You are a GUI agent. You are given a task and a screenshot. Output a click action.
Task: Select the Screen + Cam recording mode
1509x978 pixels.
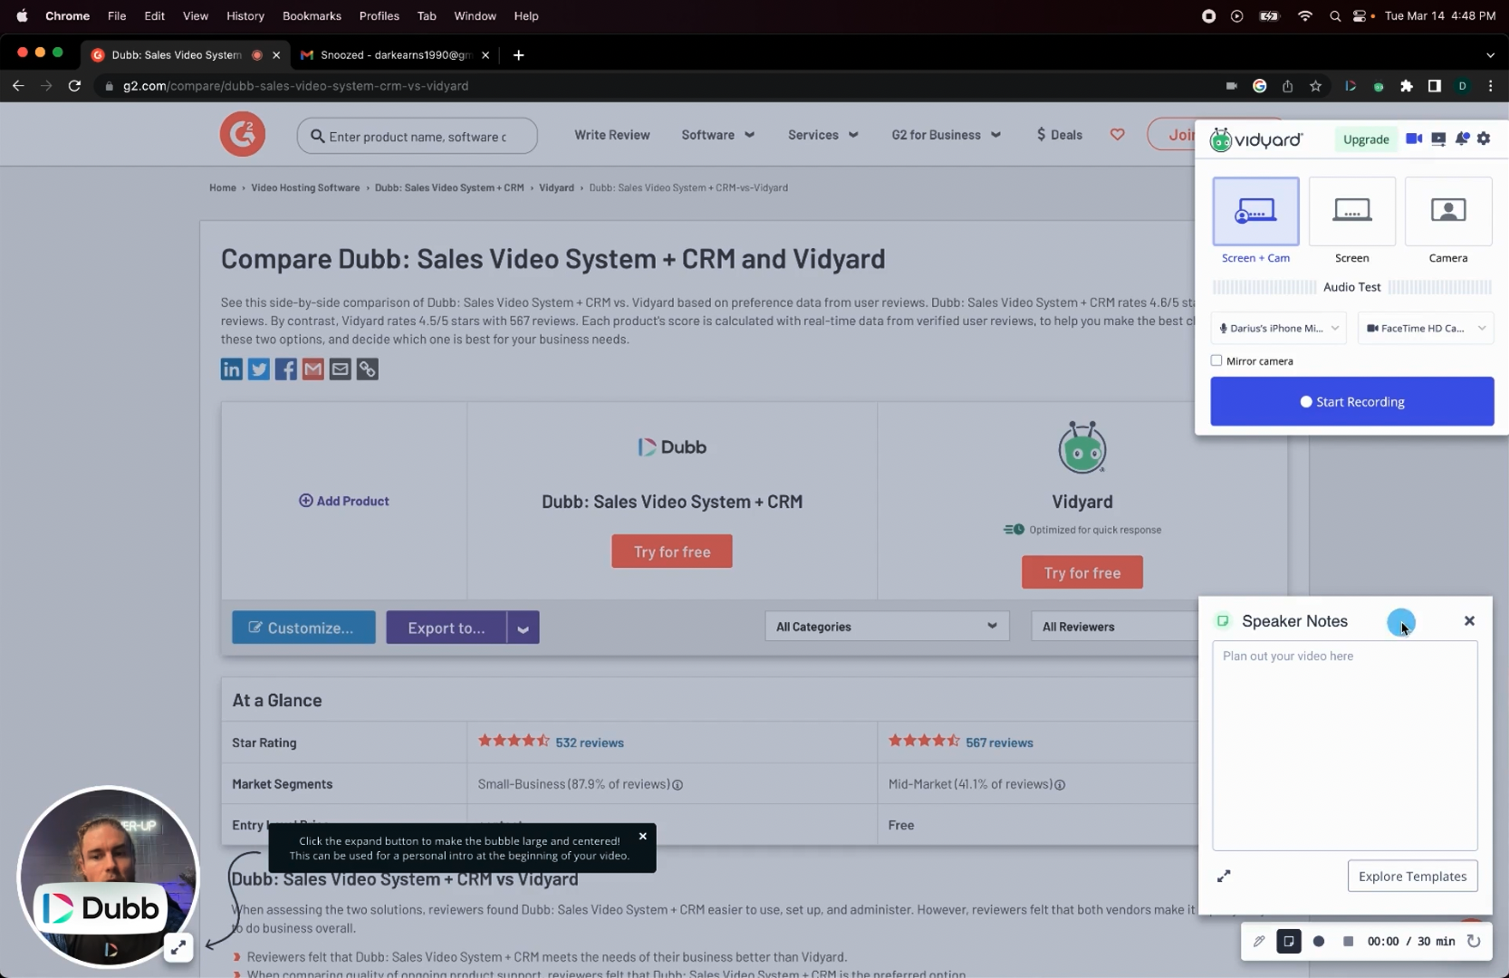[x=1255, y=221]
